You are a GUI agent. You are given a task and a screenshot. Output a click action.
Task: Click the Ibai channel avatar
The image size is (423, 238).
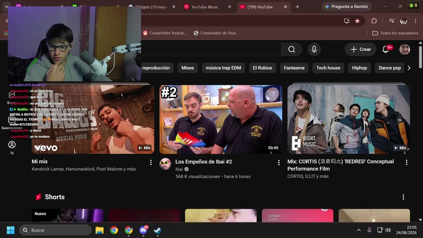pos(165,164)
